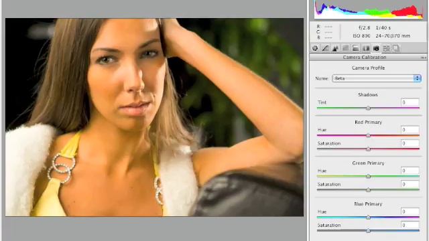
Task: Open the Camera Profile Name dropdown showing Beta
Action: point(377,78)
